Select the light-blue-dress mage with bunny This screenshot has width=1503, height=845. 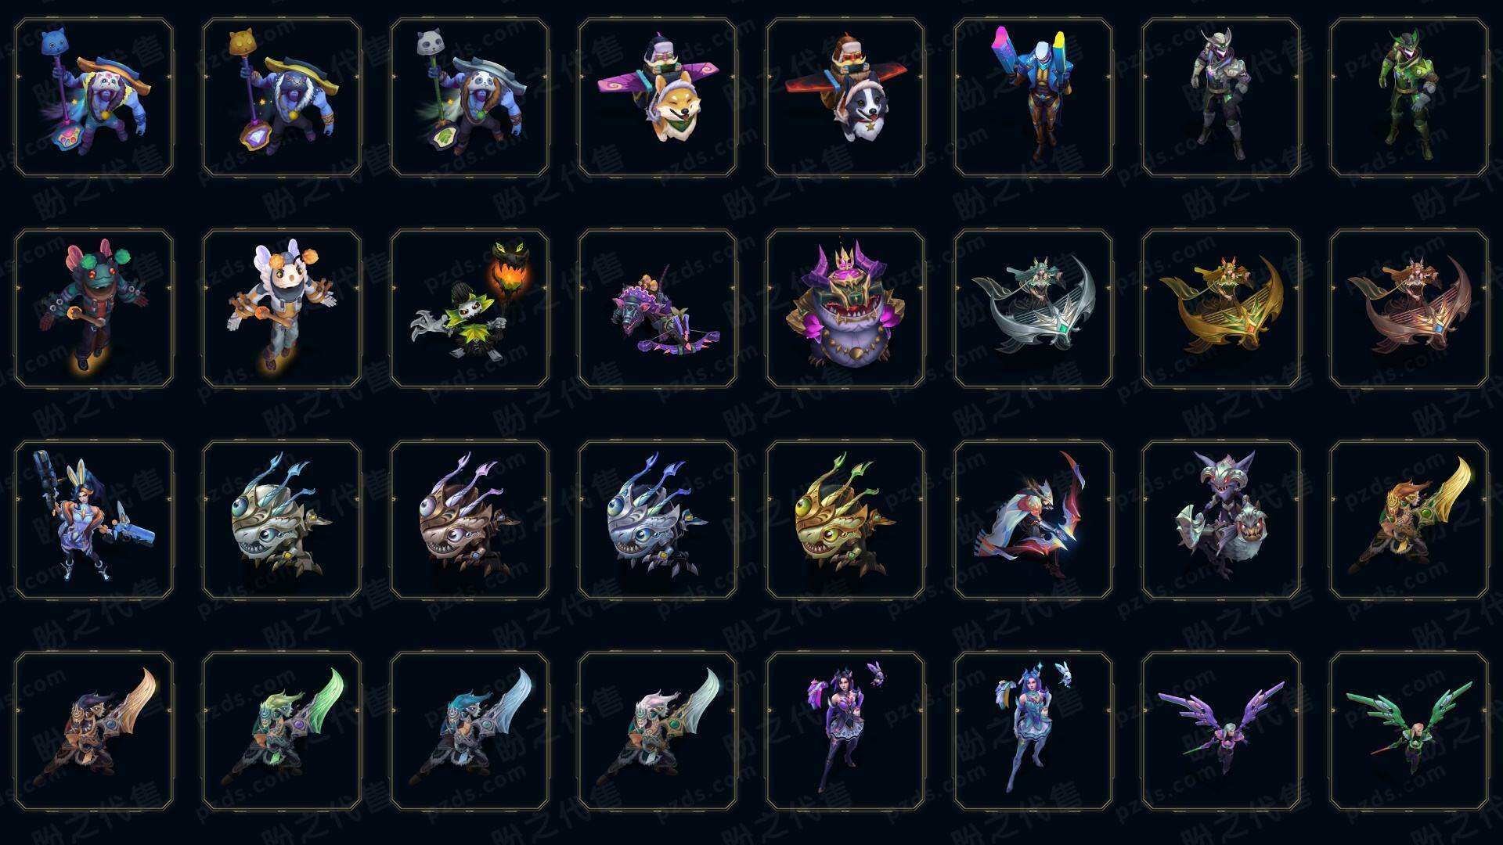tap(1033, 731)
